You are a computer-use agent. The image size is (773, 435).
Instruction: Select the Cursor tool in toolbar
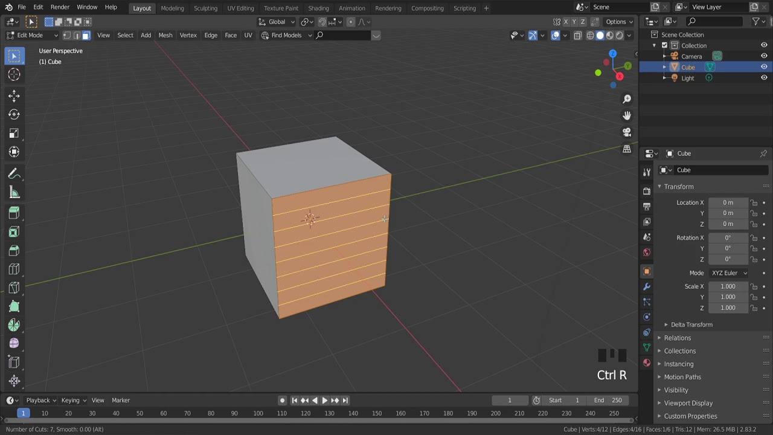click(14, 75)
